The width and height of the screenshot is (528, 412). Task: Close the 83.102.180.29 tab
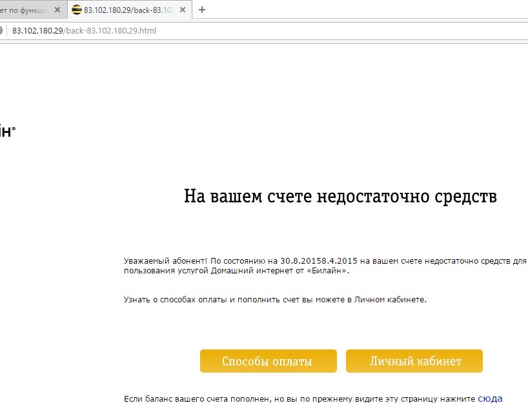pos(183,10)
